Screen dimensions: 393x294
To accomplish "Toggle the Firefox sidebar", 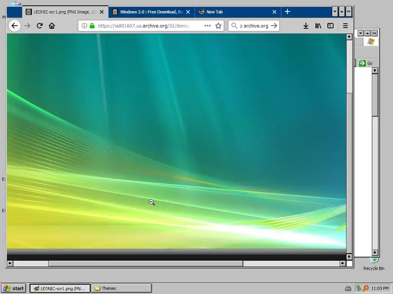I will (330, 26).
